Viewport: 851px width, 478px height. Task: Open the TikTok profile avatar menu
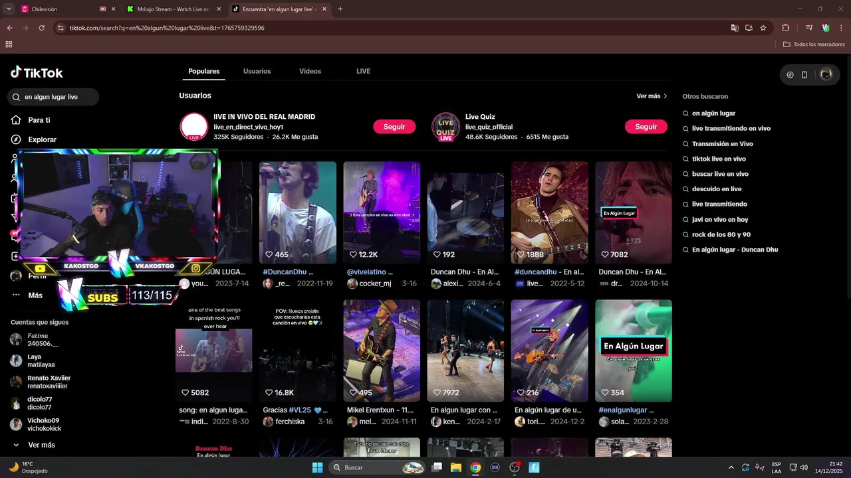pyautogui.click(x=826, y=75)
